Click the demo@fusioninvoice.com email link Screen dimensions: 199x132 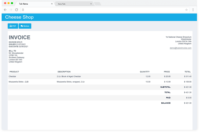[x=181, y=48]
